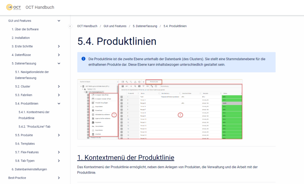Enlarge the Produktlinien screenshot image
Viewport: 304px width, 184px height.
click(160, 109)
